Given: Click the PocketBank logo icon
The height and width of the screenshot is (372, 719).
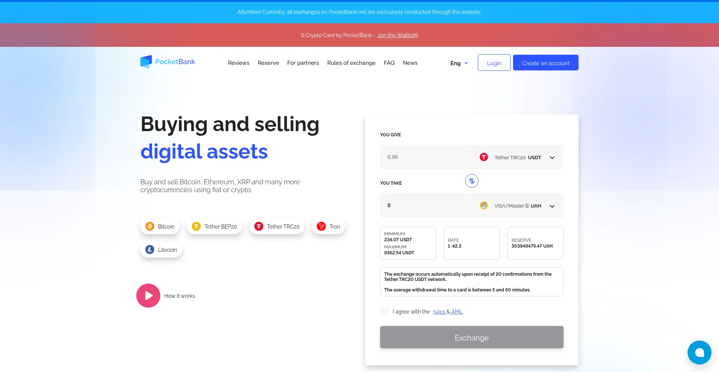Looking at the screenshot, I should tap(146, 62).
